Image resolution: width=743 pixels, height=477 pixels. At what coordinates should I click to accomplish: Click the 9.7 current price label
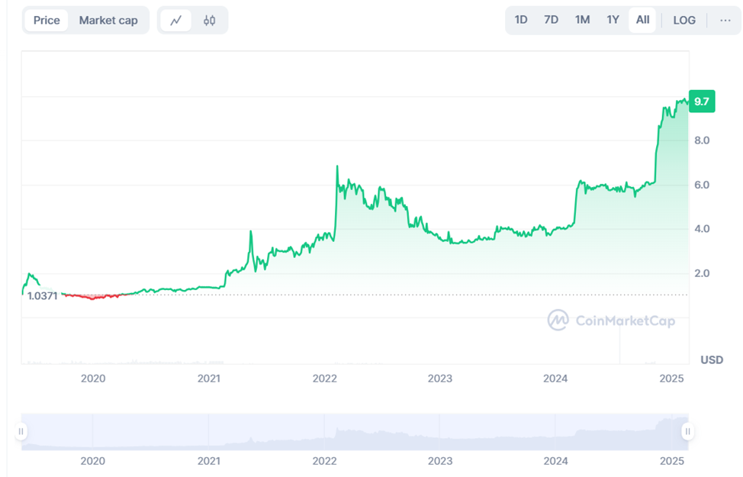click(702, 102)
